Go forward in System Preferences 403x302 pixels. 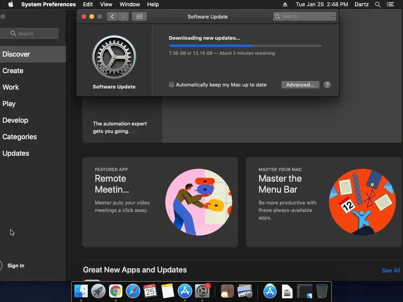123,17
